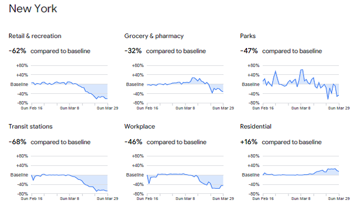Screen dimensions: 363x205
Task: Click Sun Mar 29 on Transit chart axis
Action: tap(108, 198)
